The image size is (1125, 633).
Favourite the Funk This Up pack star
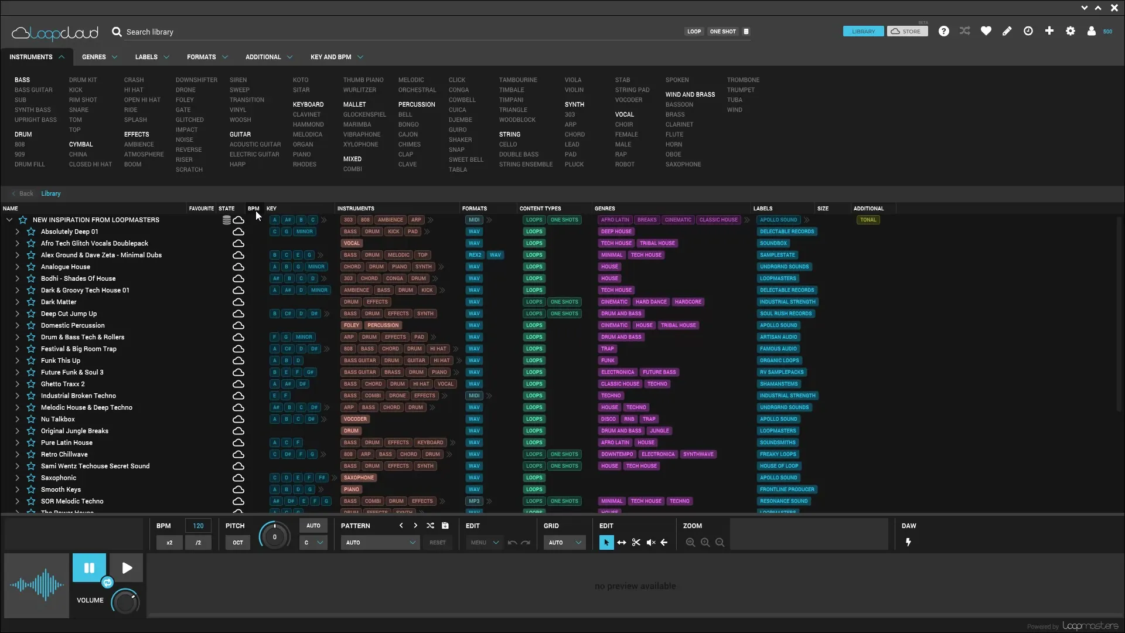[x=31, y=360]
